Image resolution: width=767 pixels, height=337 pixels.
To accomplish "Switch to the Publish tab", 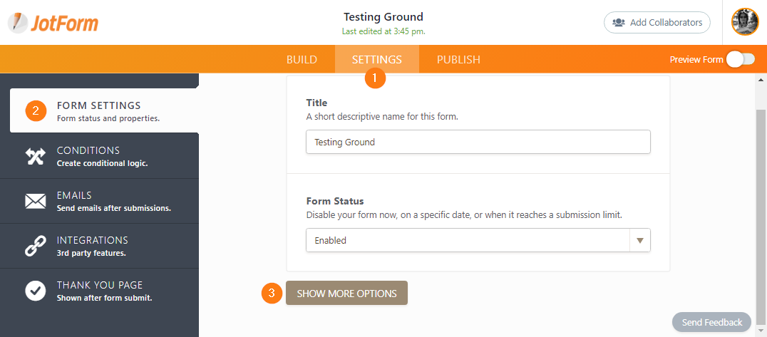I will 458,60.
